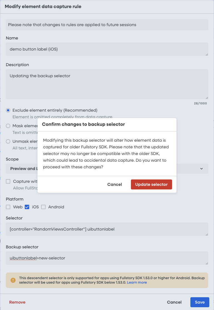
Task: Focus the Description text area
Action: pyautogui.click(x=107, y=84)
